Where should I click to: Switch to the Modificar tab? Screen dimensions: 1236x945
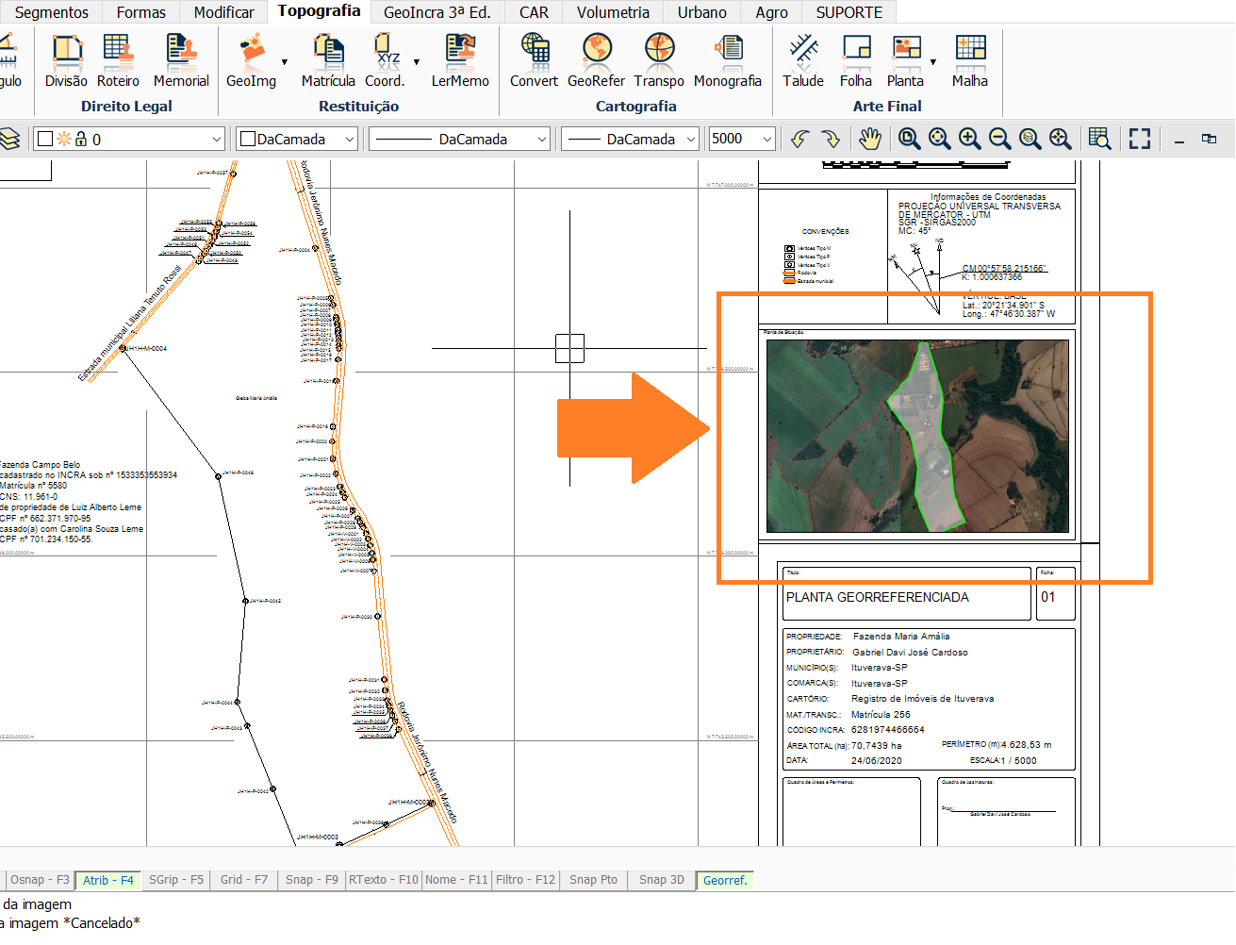coord(223,12)
